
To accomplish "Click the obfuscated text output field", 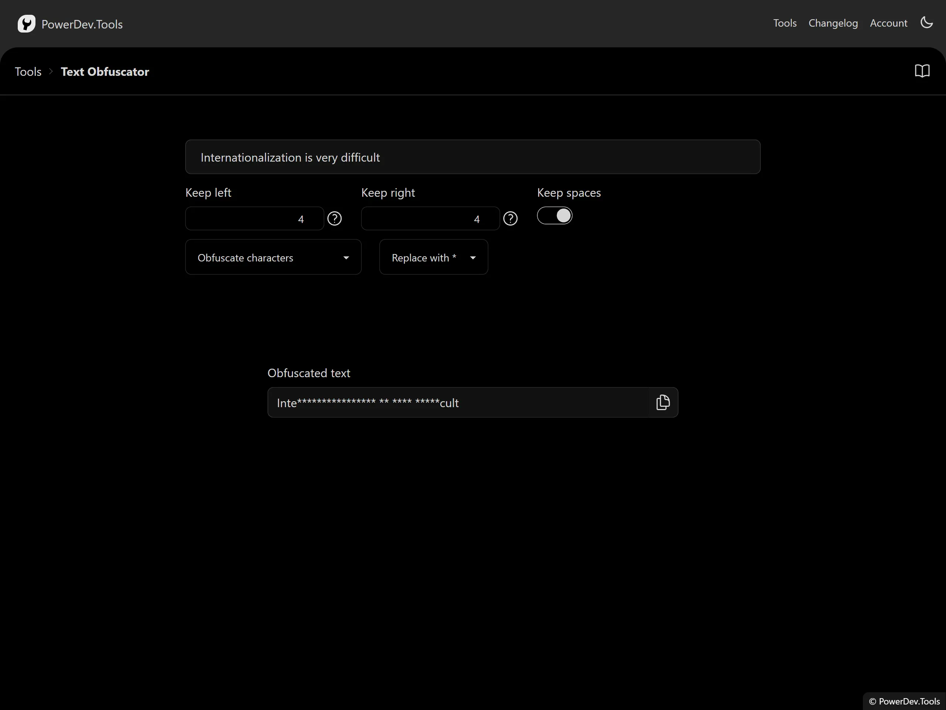I will [473, 402].
